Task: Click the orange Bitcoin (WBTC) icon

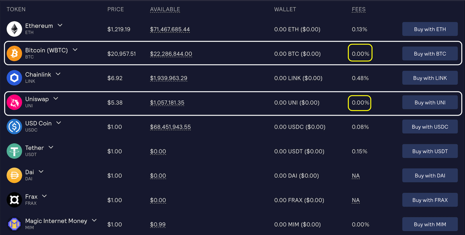Action: click(14, 53)
